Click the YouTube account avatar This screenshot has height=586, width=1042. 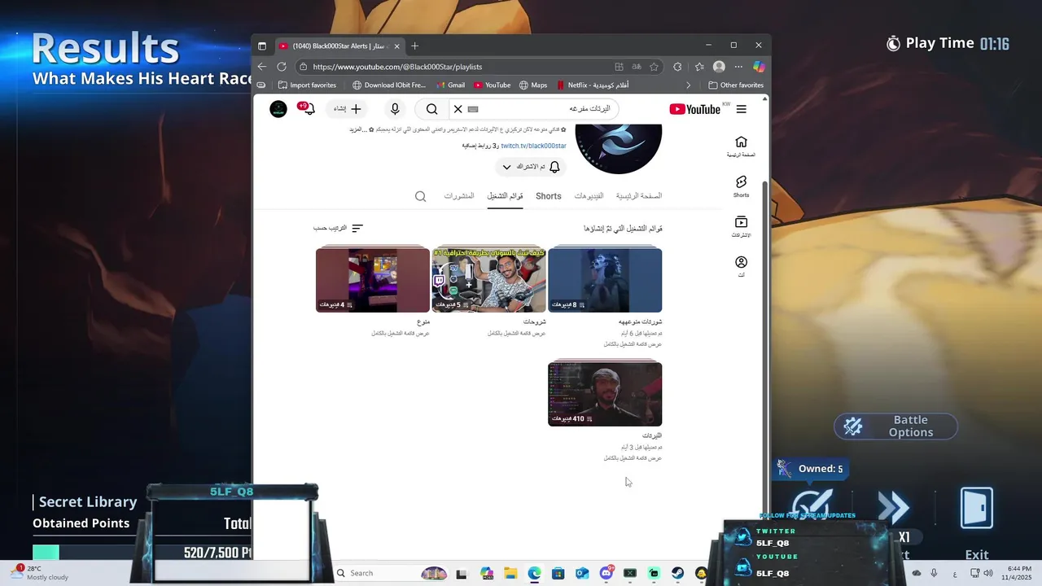coord(278,109)
